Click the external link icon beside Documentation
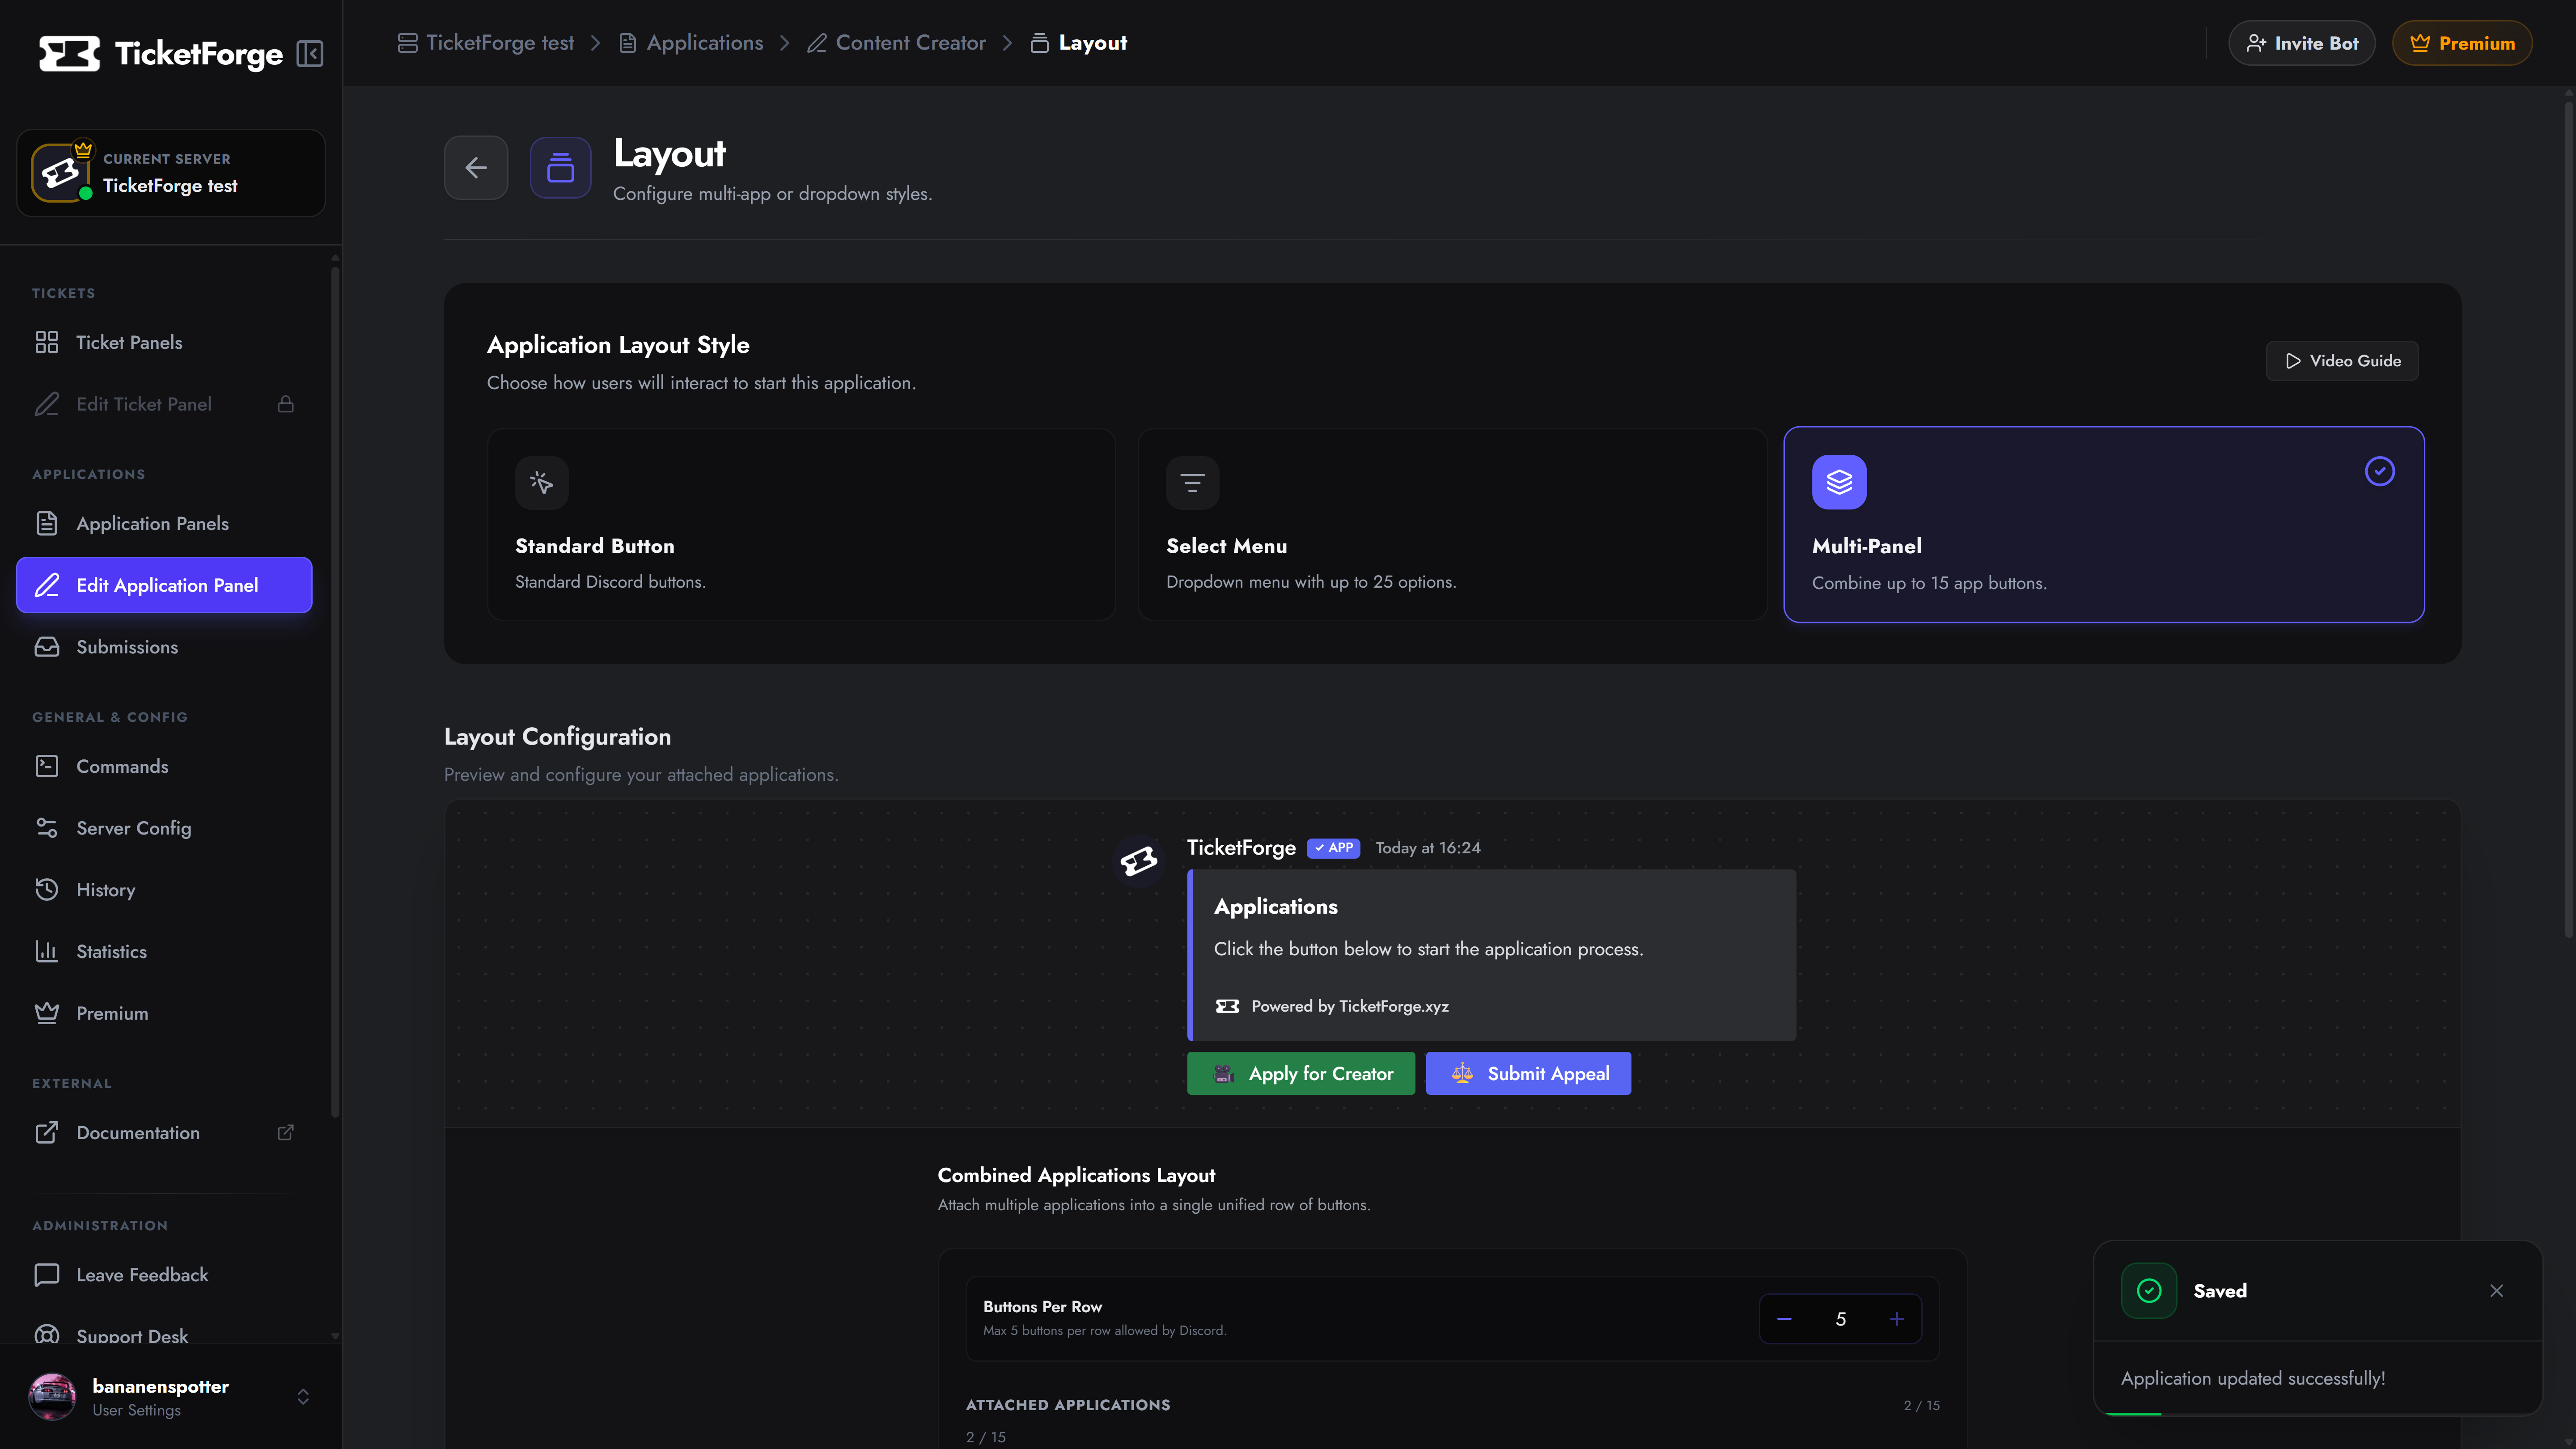Image resolution: width=2576 pixels, height=1449 pixels. point(286,1132)
